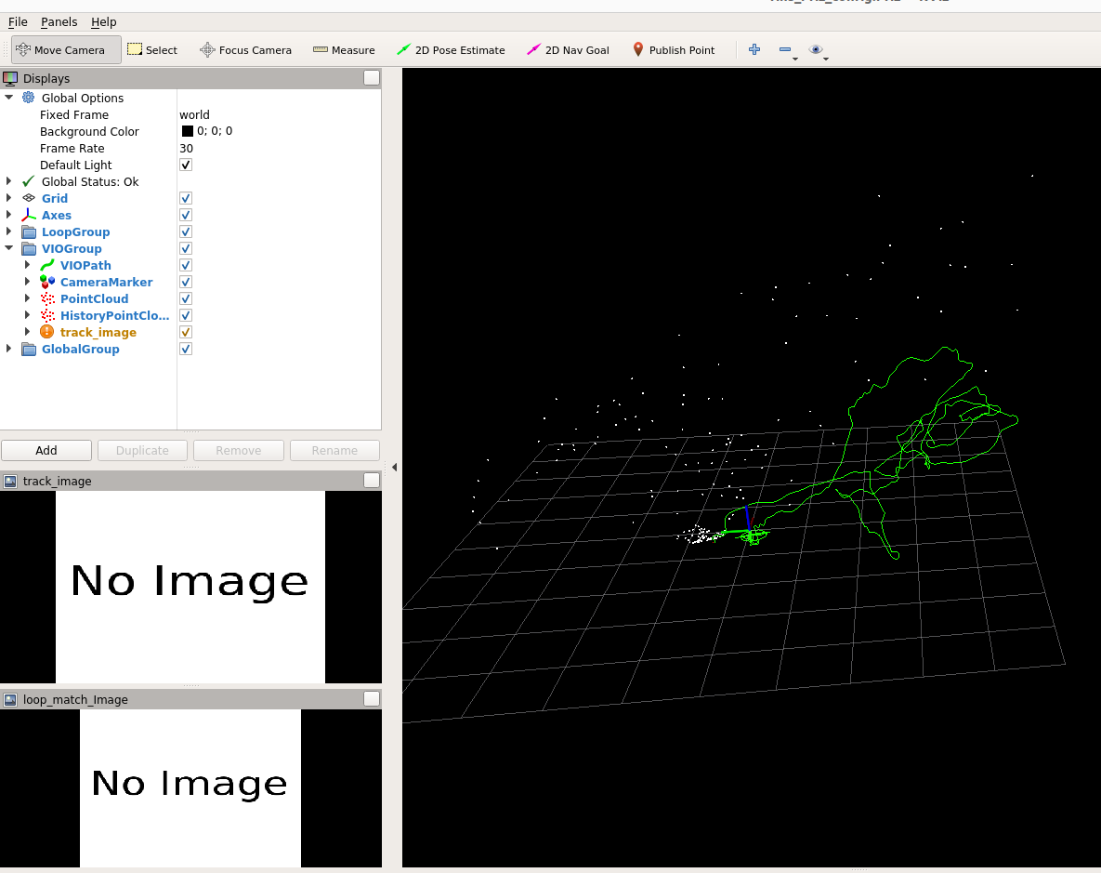The width and height of the screenshot is (1101, 873).
Task: Set a 2D Pose Estimate
Action: tap(451, 50)
